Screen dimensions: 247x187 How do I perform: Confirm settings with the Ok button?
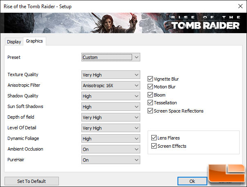click(x=192, y=181)
